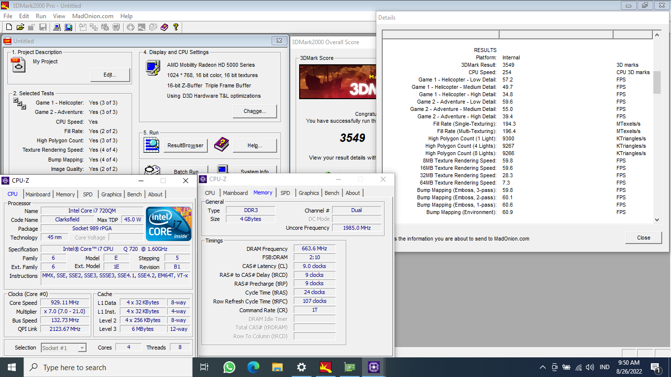Click the purple CPU-Z chip icon in taskbar
671x377 pixels.
click(374, 367)
